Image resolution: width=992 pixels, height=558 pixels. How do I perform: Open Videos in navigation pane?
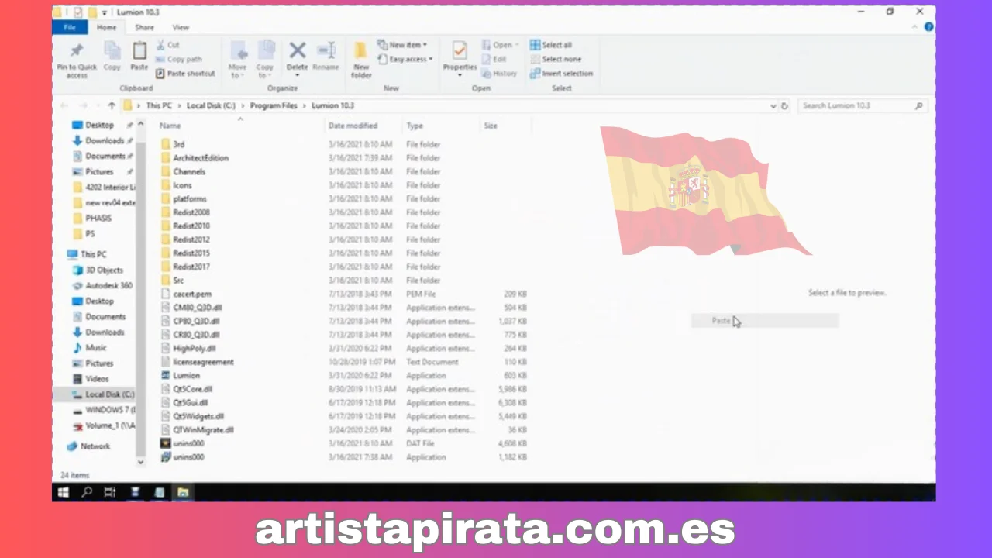97,379
